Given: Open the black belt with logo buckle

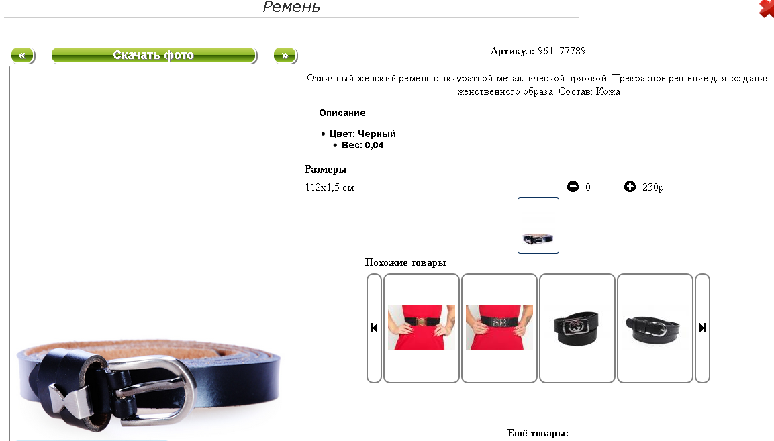Looking at the screenshot, I should 577,328.
